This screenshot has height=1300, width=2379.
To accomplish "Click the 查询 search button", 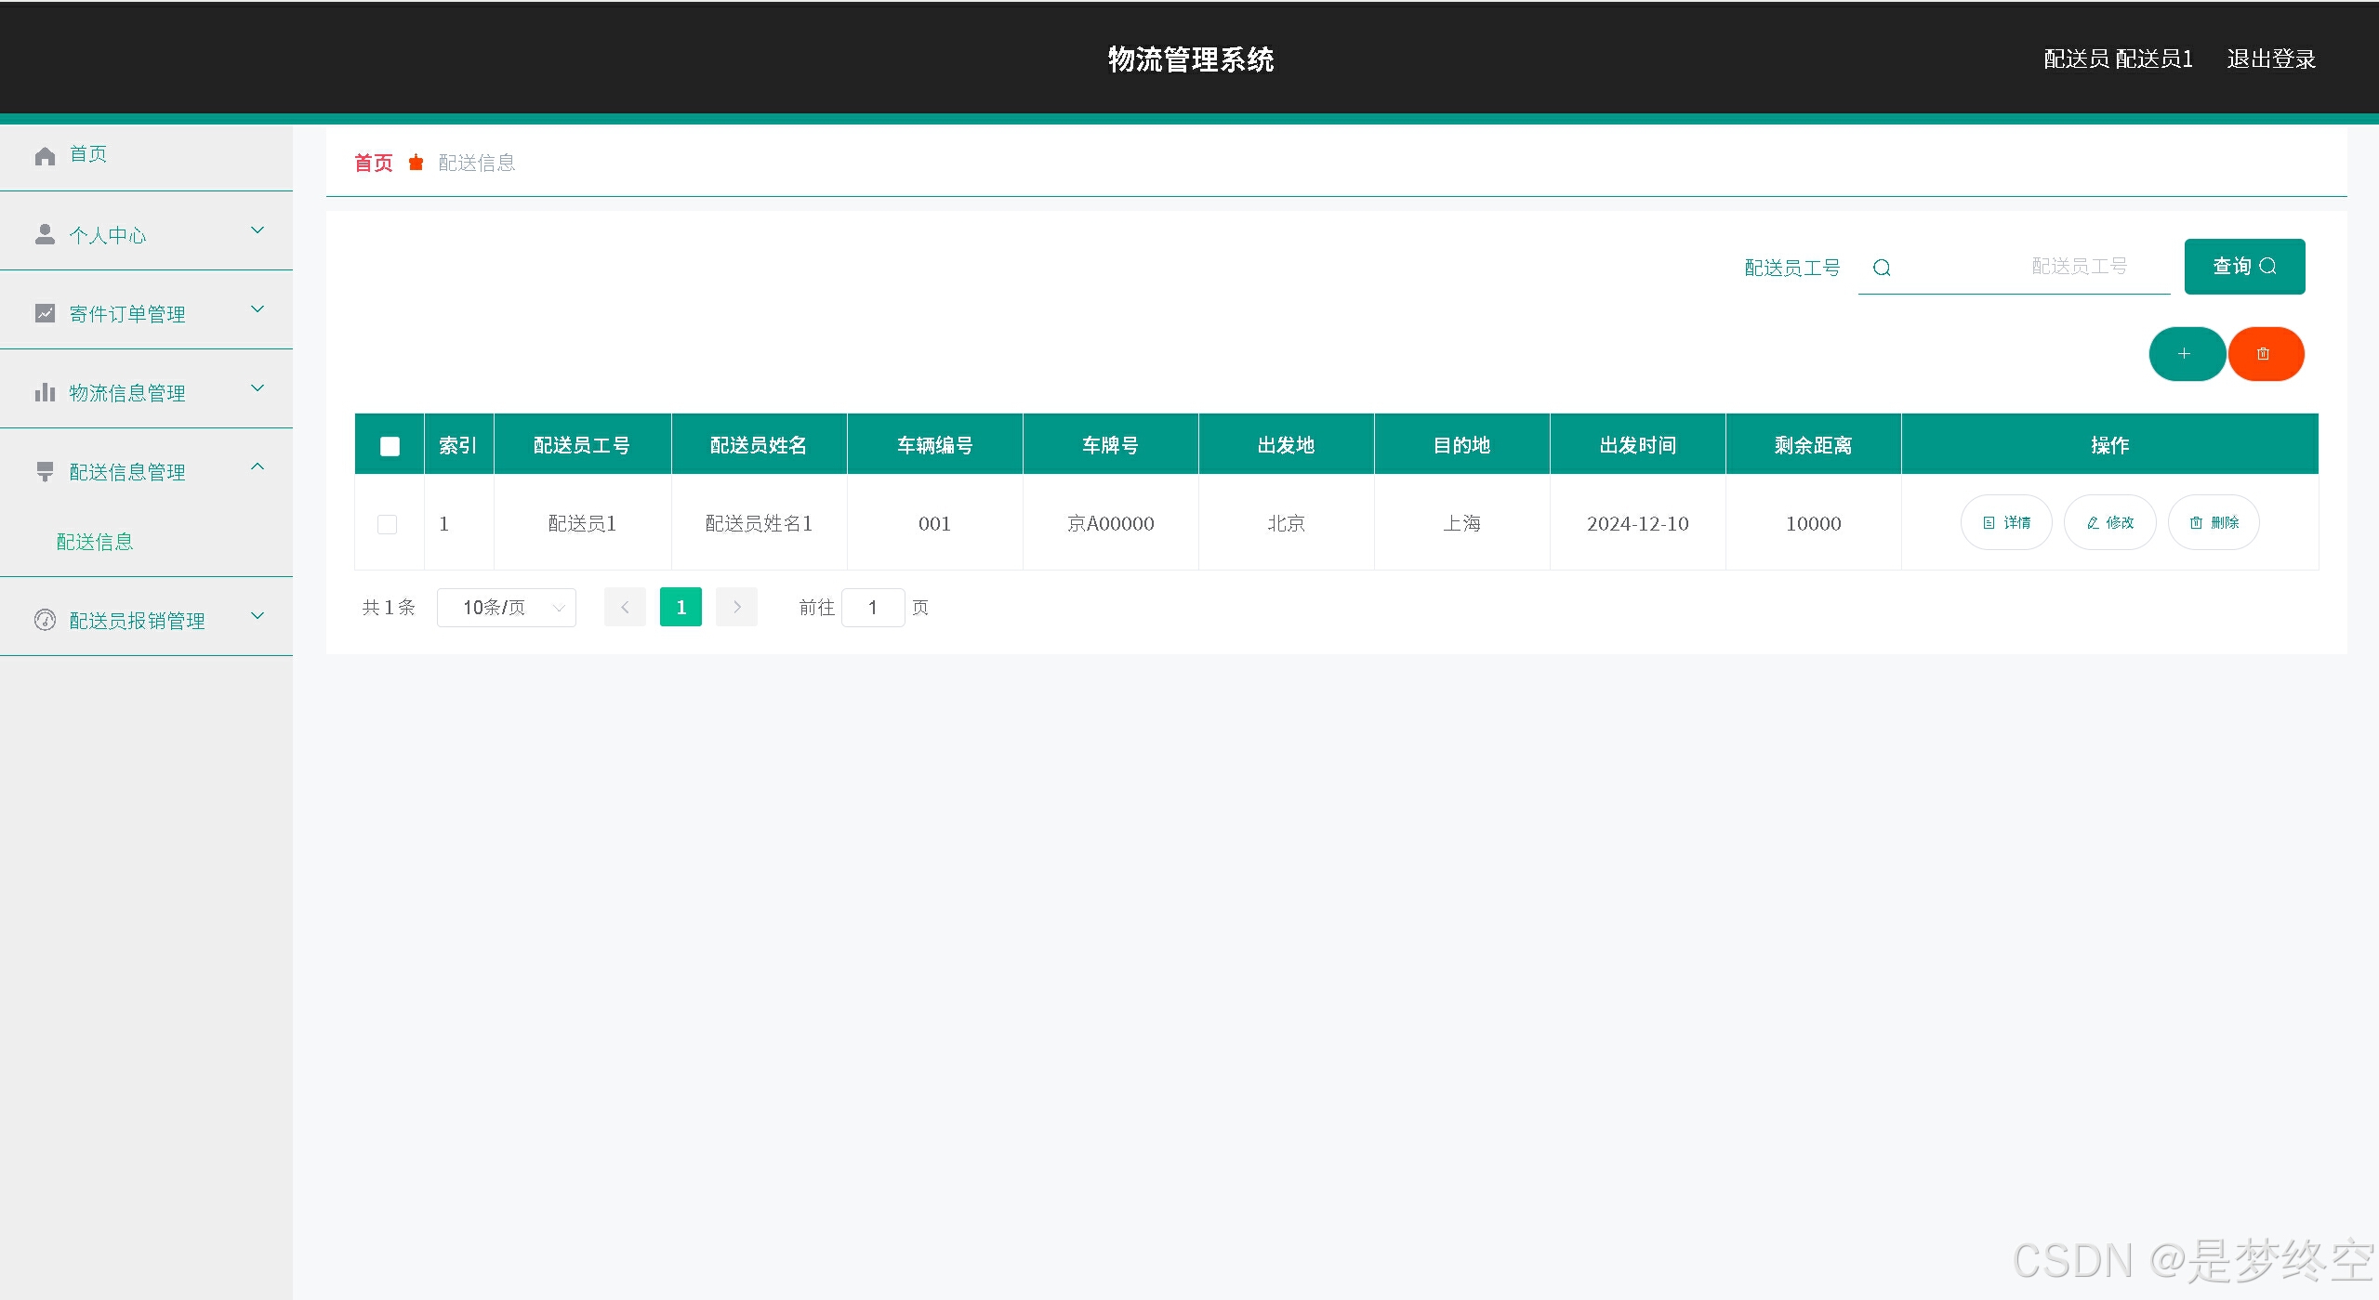I will [2243, 267].
